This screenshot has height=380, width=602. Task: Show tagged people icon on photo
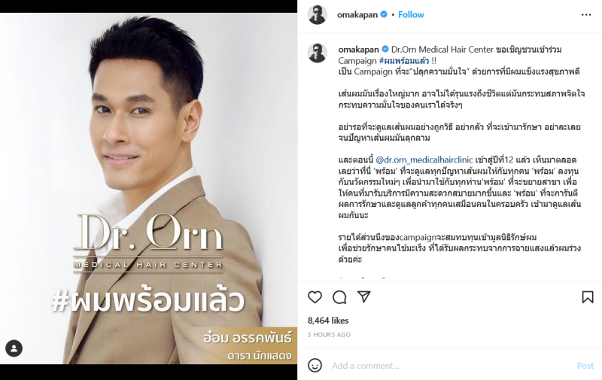pyautogui.click(x=14, y=348)
